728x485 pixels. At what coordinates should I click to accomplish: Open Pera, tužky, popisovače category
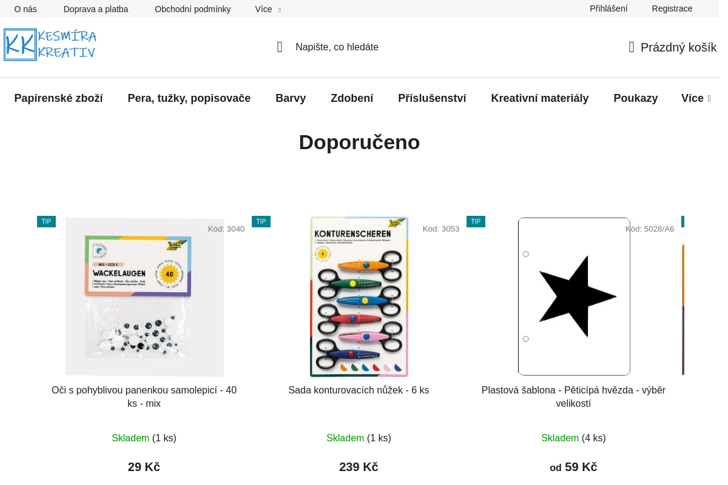click(x=189, y=98)
